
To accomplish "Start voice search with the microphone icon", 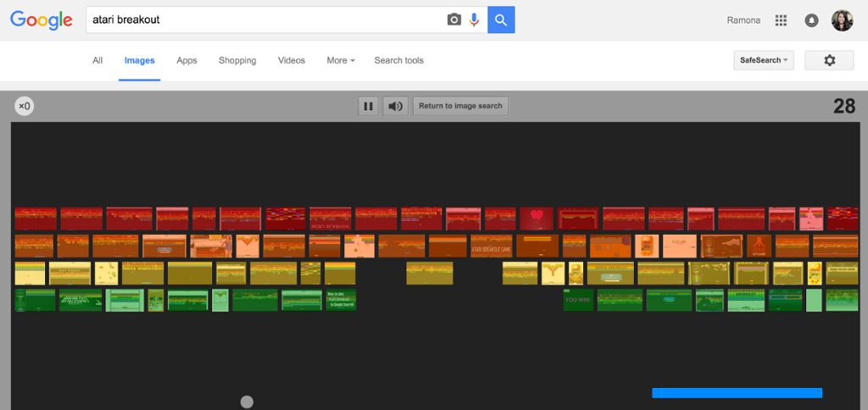I will click(474, 20).
